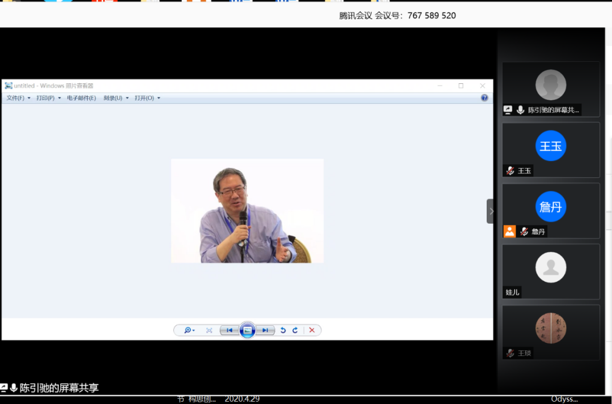
Task: Delete the photo with red X icon
Action: click(x=312, y=330)
